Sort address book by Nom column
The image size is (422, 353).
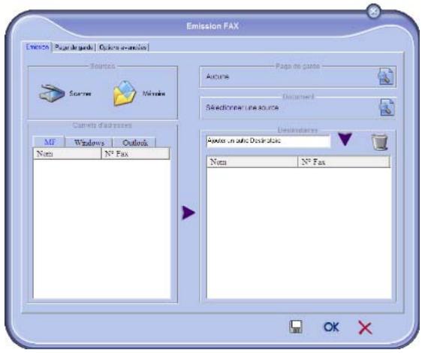(67, 154)
